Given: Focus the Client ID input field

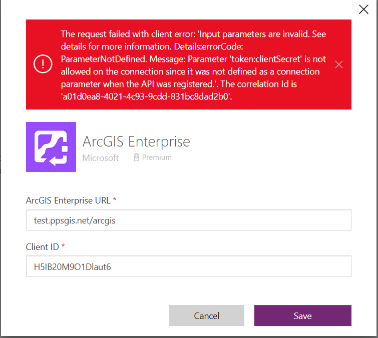Looking at the screenshot, I should pyautogui.click(x=189, y=266).
